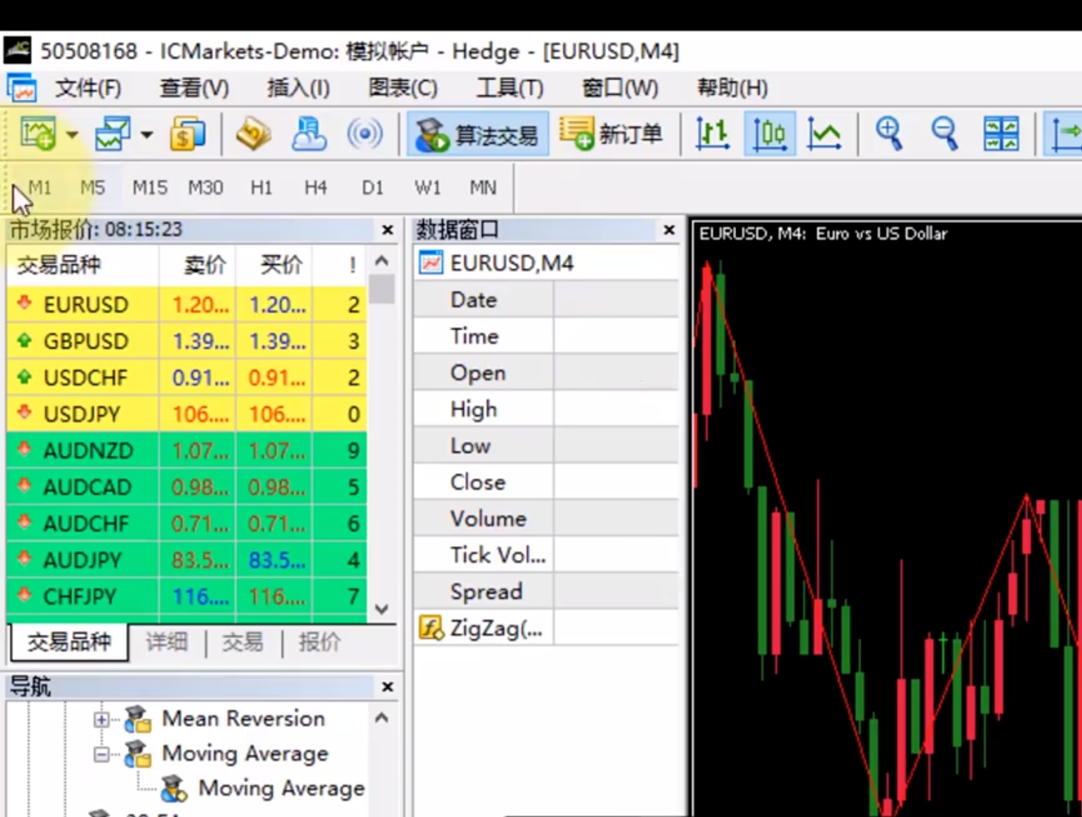Select the USDJPY symbol row
The width and height of the screenshot is (1082, 817).
[187, 414]
